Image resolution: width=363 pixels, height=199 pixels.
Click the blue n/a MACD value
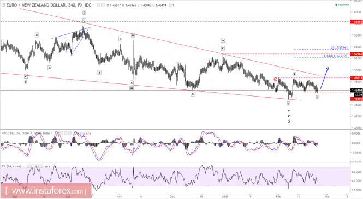tap(82, 134)
